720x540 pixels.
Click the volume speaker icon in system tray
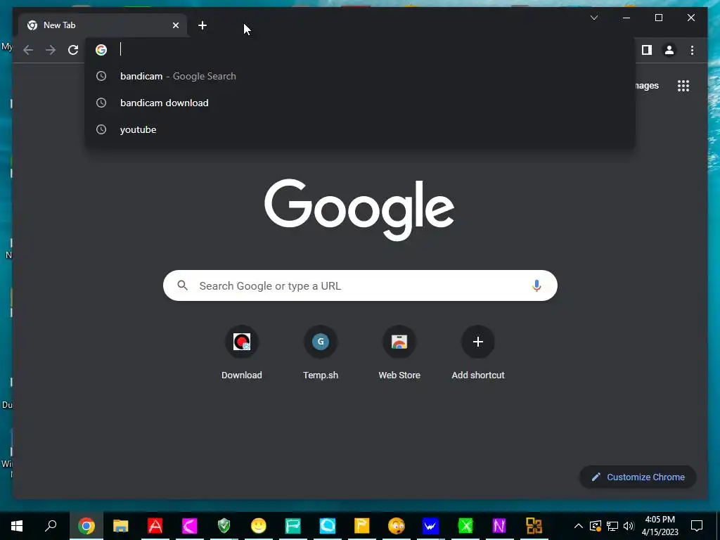coord(629,526)
